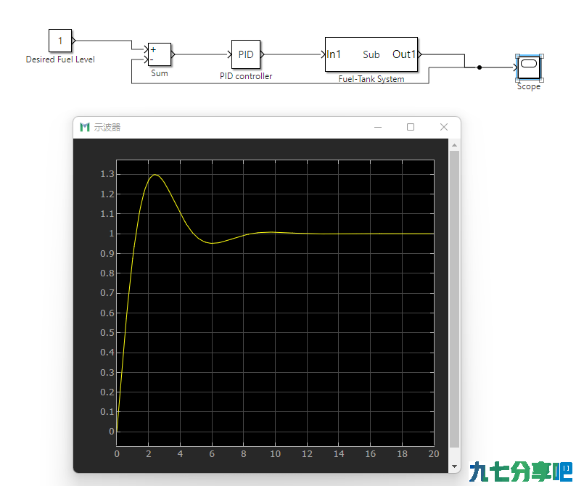The height and width of the screenshot is (486, 576).
Task: Select the PID controller block
Action: pos(246,54)
